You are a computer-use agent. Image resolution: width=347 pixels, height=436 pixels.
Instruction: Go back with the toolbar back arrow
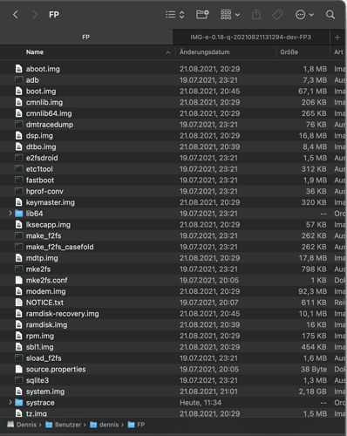16,14
